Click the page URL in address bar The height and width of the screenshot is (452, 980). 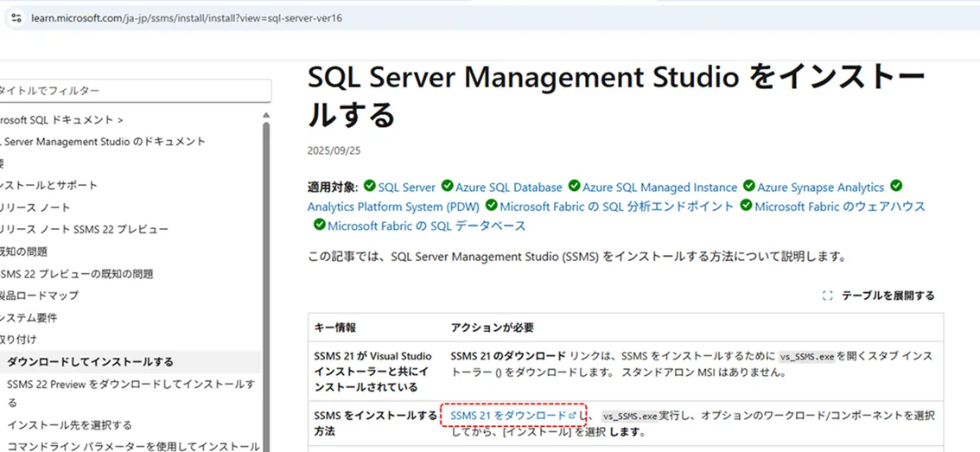[x=187, y=17]
